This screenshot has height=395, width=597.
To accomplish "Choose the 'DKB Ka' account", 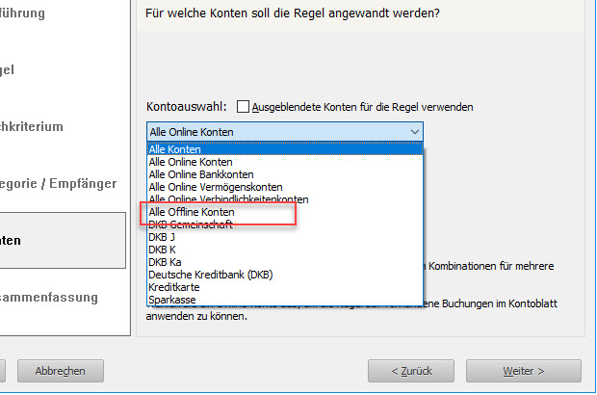I will pyautogui.click(x=285, y=262).
